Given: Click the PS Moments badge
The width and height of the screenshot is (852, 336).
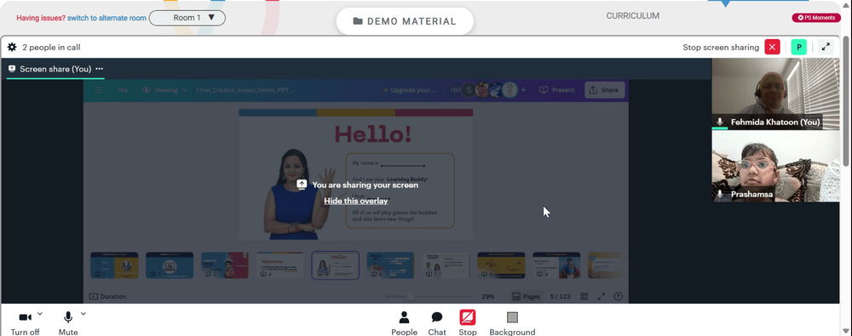Looking at the screenshot, I should pyautogui.click(x=816, y=18).
